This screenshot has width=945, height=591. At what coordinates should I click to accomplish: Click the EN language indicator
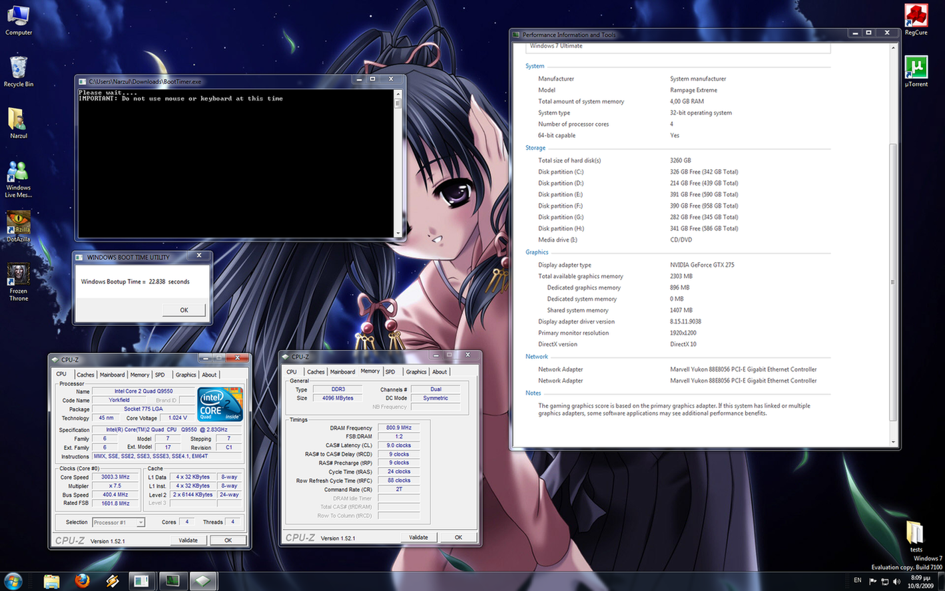coord(857,580)
